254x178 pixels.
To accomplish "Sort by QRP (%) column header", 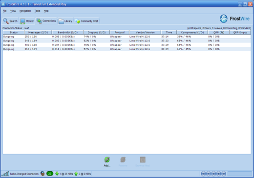I will (219, 32).
